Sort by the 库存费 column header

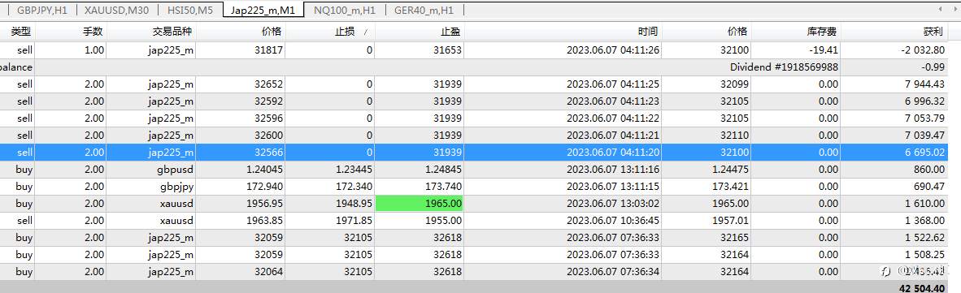pos(822,31)
